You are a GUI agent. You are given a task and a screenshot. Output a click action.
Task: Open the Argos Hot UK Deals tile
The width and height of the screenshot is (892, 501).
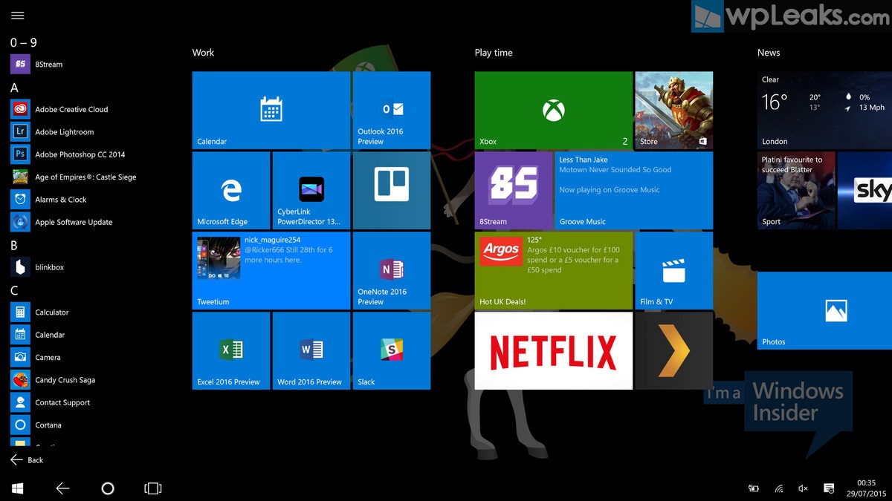554,271
